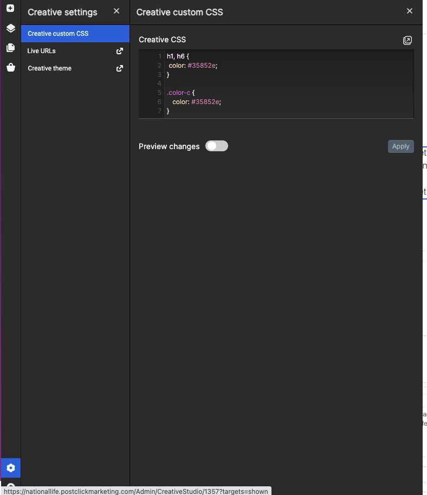Click the settings gear icon in sidebar
Screen dimensions: 427x495
pos(11,468)
